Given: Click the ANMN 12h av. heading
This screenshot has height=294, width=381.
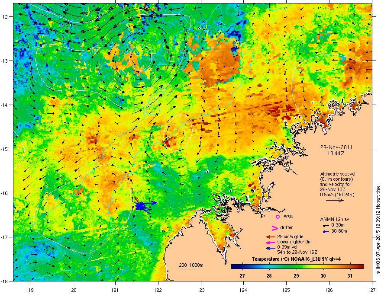Looking at the screenshot, I should pos(335,219).
